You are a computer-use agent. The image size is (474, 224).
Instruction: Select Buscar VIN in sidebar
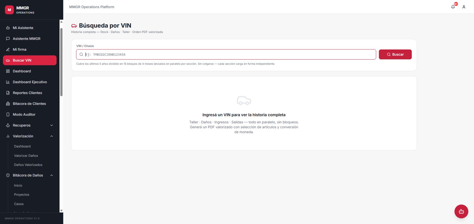click(30, 60)
